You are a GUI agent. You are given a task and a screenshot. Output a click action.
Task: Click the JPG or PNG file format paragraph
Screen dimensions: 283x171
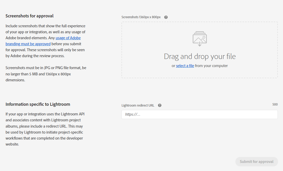pyautogui.click(x=46, y=74)
